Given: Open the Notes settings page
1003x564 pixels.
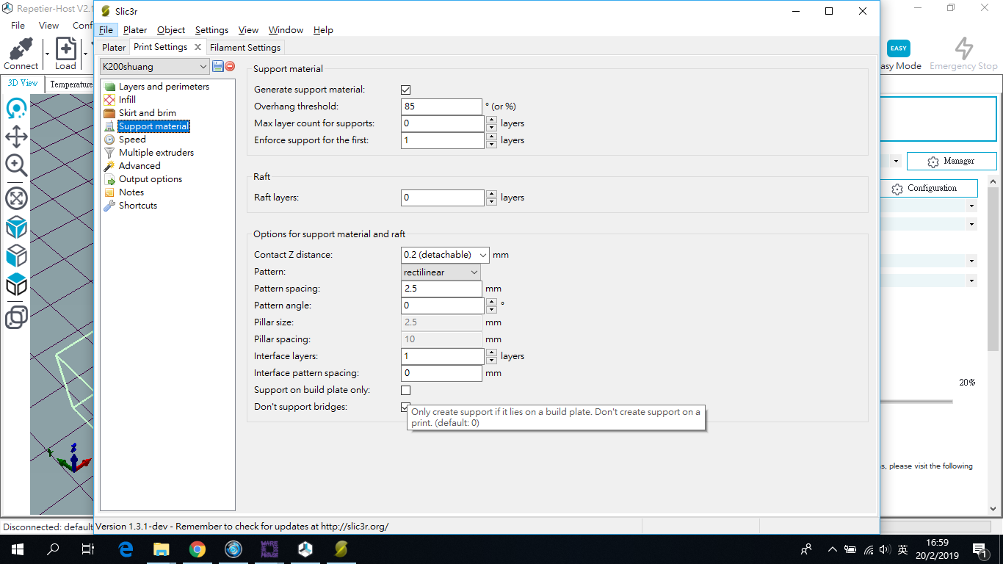Looking at the screenshot, I should tap(131, 192).
